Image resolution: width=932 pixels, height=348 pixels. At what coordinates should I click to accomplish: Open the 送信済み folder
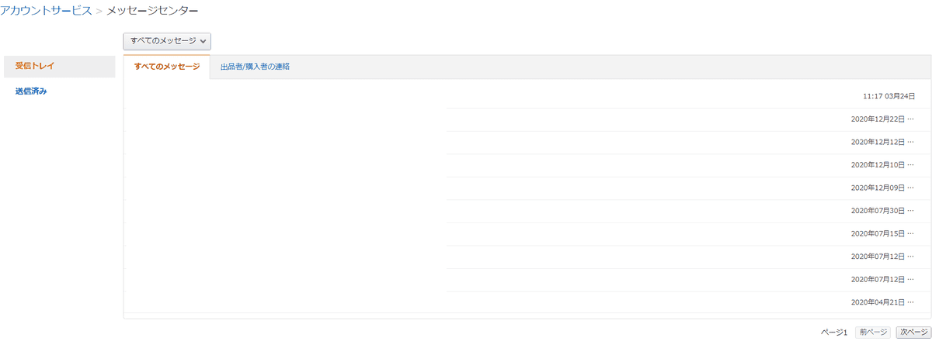pos(32,91)
